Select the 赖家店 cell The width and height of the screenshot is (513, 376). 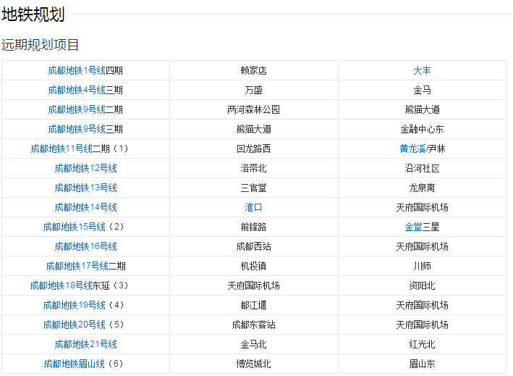253,70
